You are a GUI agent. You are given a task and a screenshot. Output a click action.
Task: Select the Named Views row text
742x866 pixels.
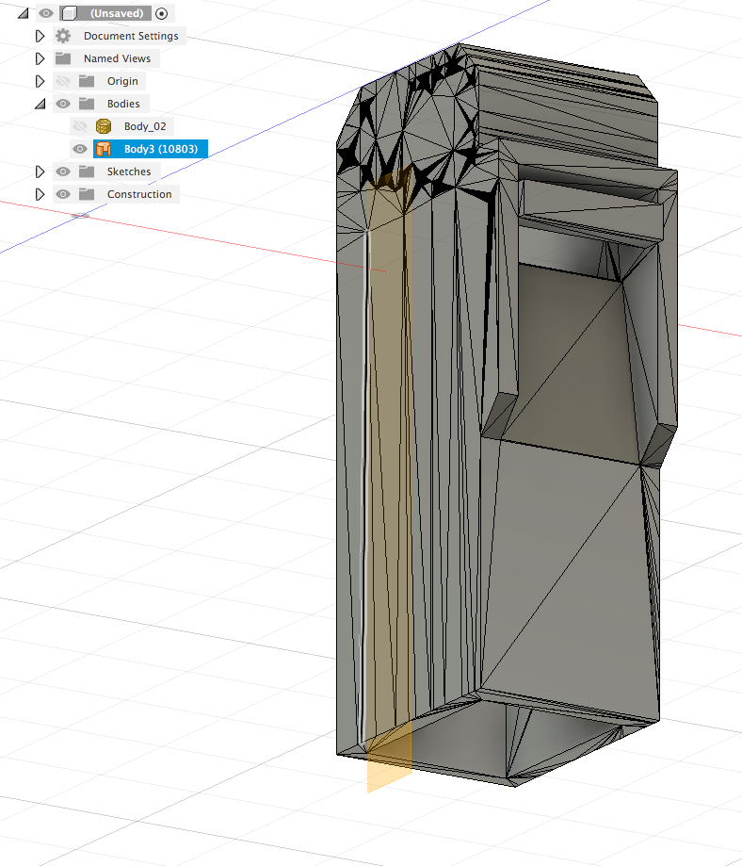click(x=117, y=58)
